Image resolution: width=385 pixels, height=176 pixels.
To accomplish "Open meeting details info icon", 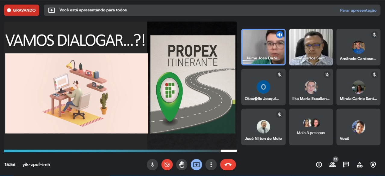I will (x=319, y=165).
